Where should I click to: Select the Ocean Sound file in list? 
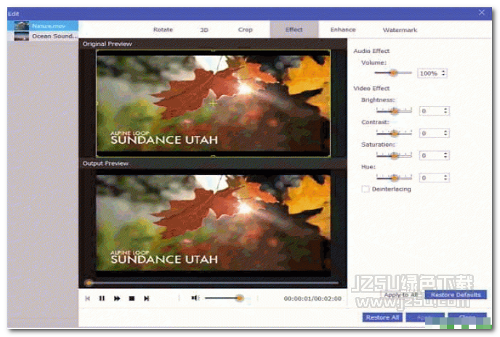[43, 36]
